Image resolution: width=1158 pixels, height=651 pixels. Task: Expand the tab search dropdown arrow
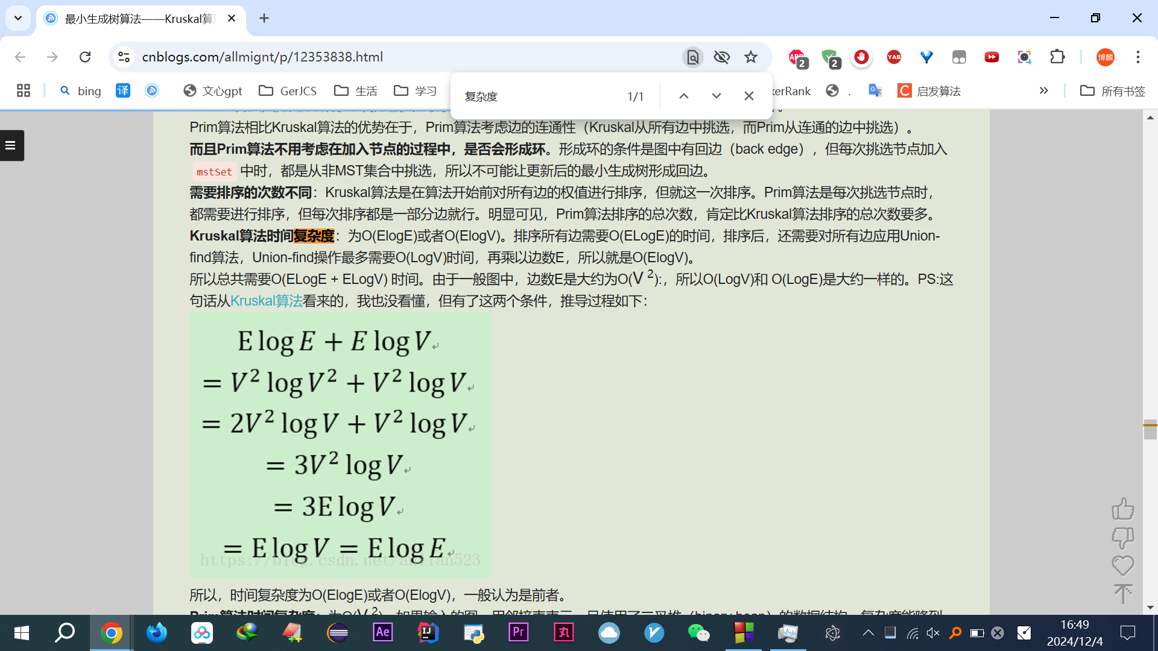[18, 18]
